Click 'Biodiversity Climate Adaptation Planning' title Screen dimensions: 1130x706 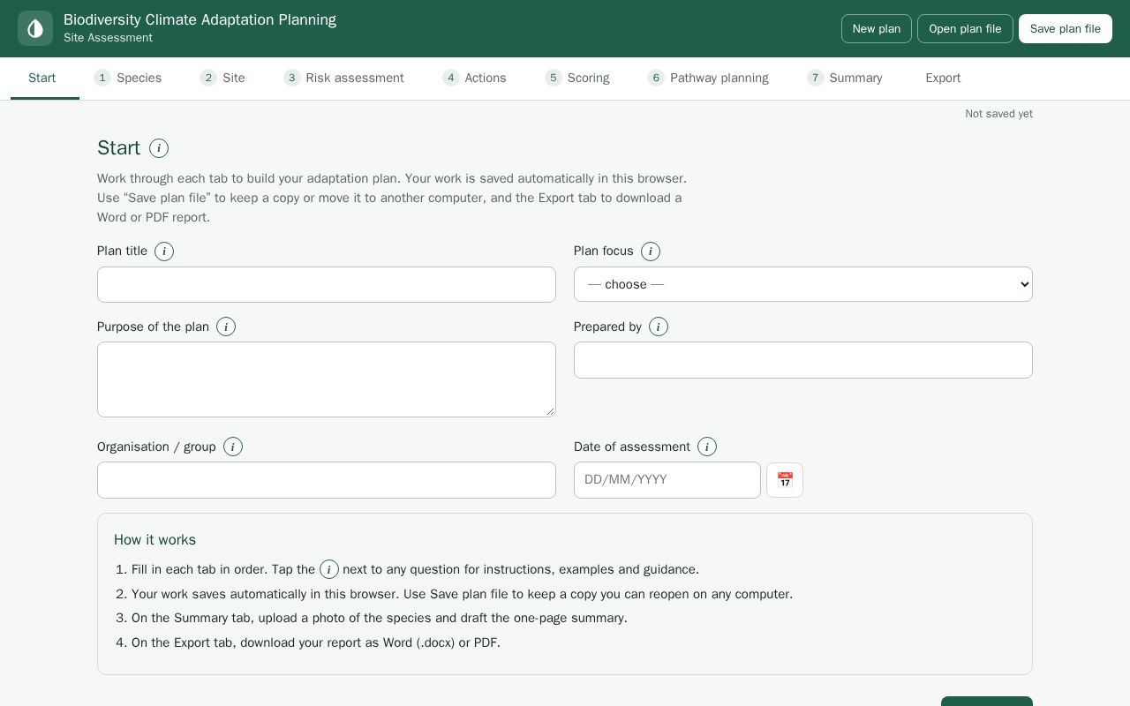point(200,19)
